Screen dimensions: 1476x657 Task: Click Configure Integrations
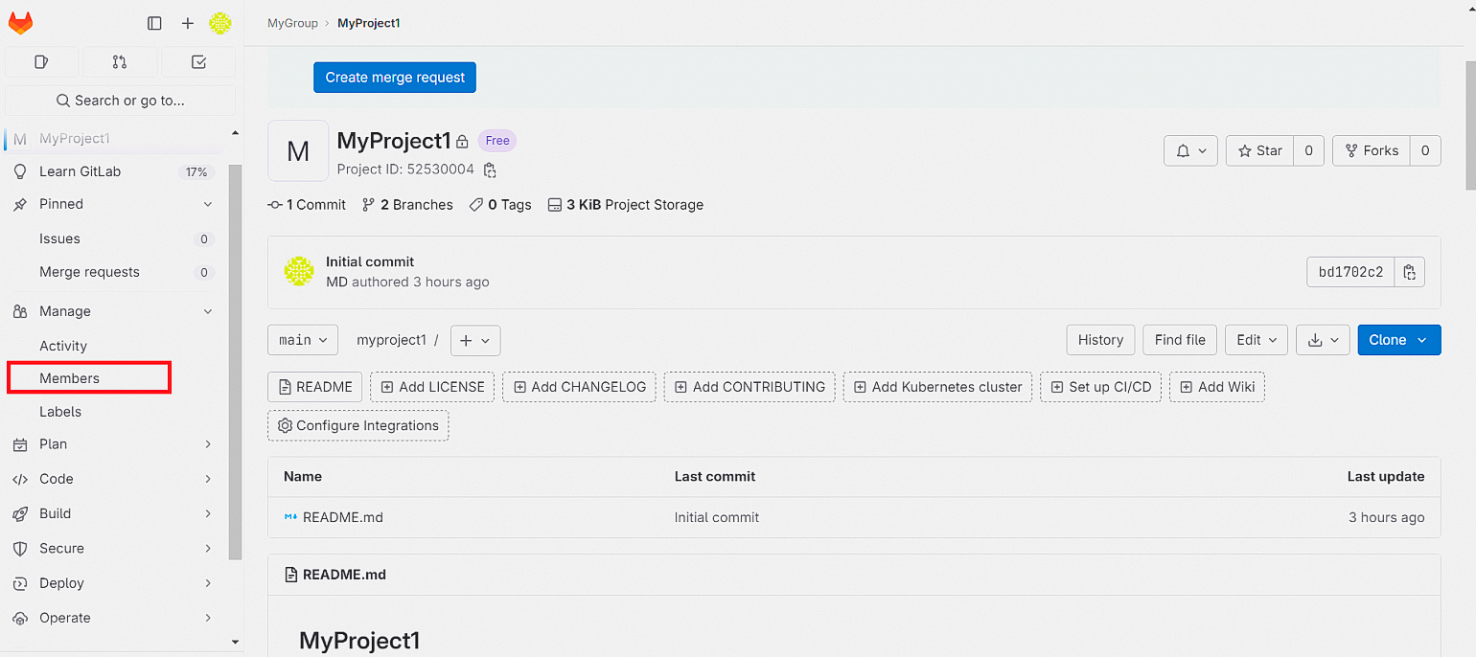(x=357, y=425)
